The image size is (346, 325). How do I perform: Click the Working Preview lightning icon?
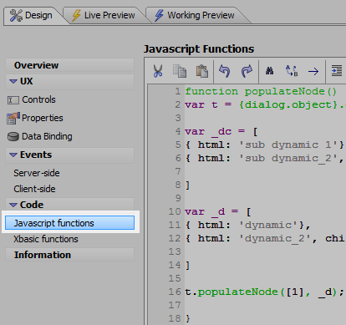[159, 15]
